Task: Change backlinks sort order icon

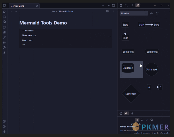Action: [147, 120]
